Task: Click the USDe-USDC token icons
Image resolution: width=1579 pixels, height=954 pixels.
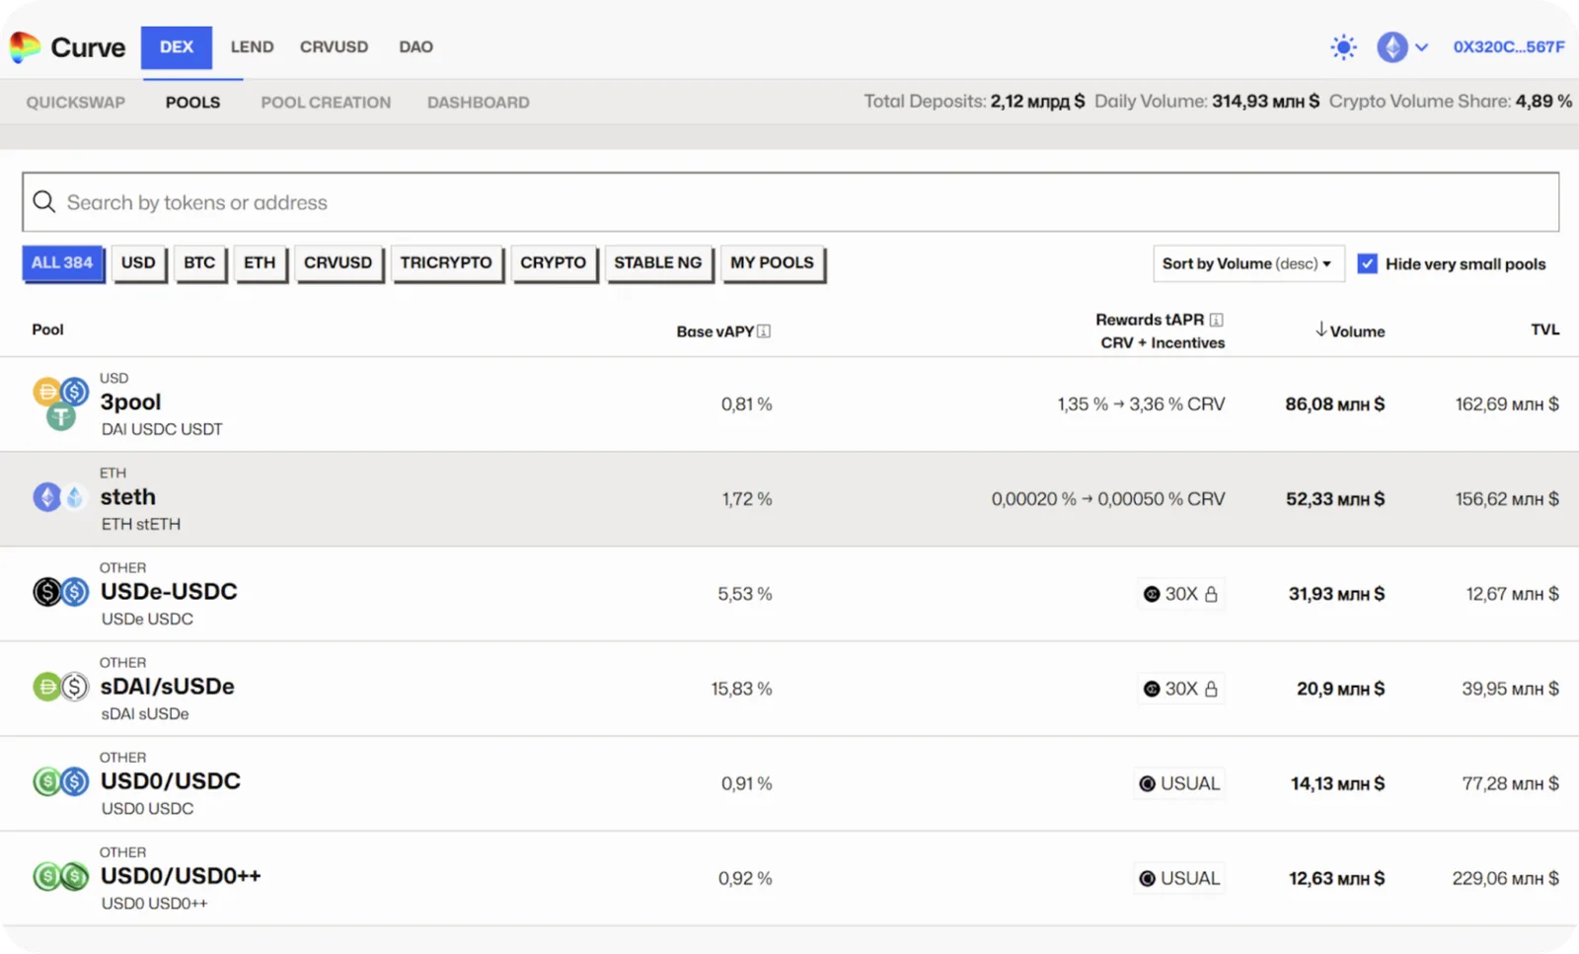Action: tap(60, 592)
